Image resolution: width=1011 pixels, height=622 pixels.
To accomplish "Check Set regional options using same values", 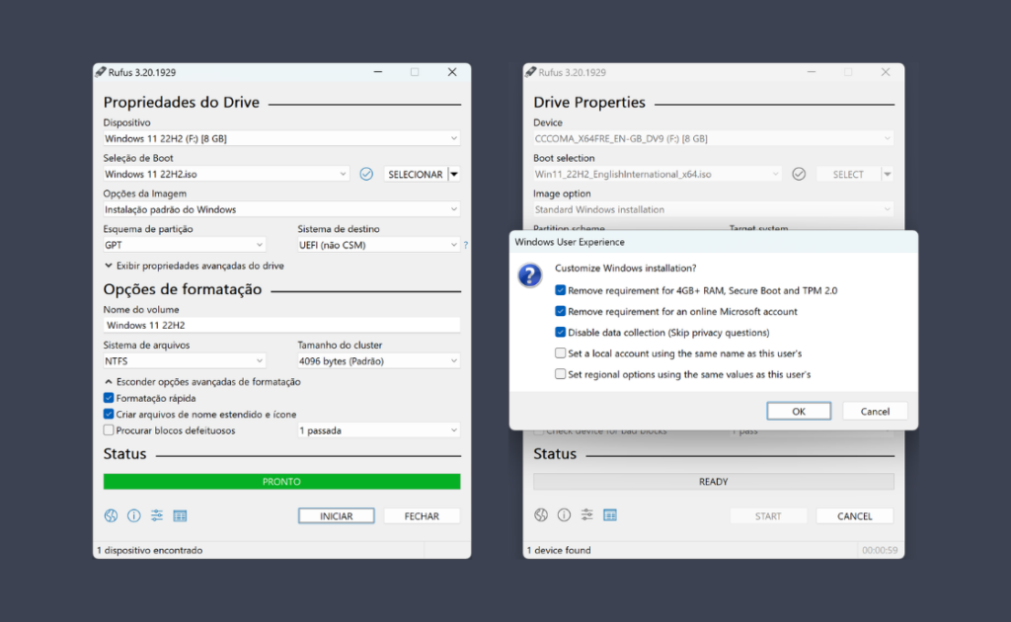I will point(561,374).
